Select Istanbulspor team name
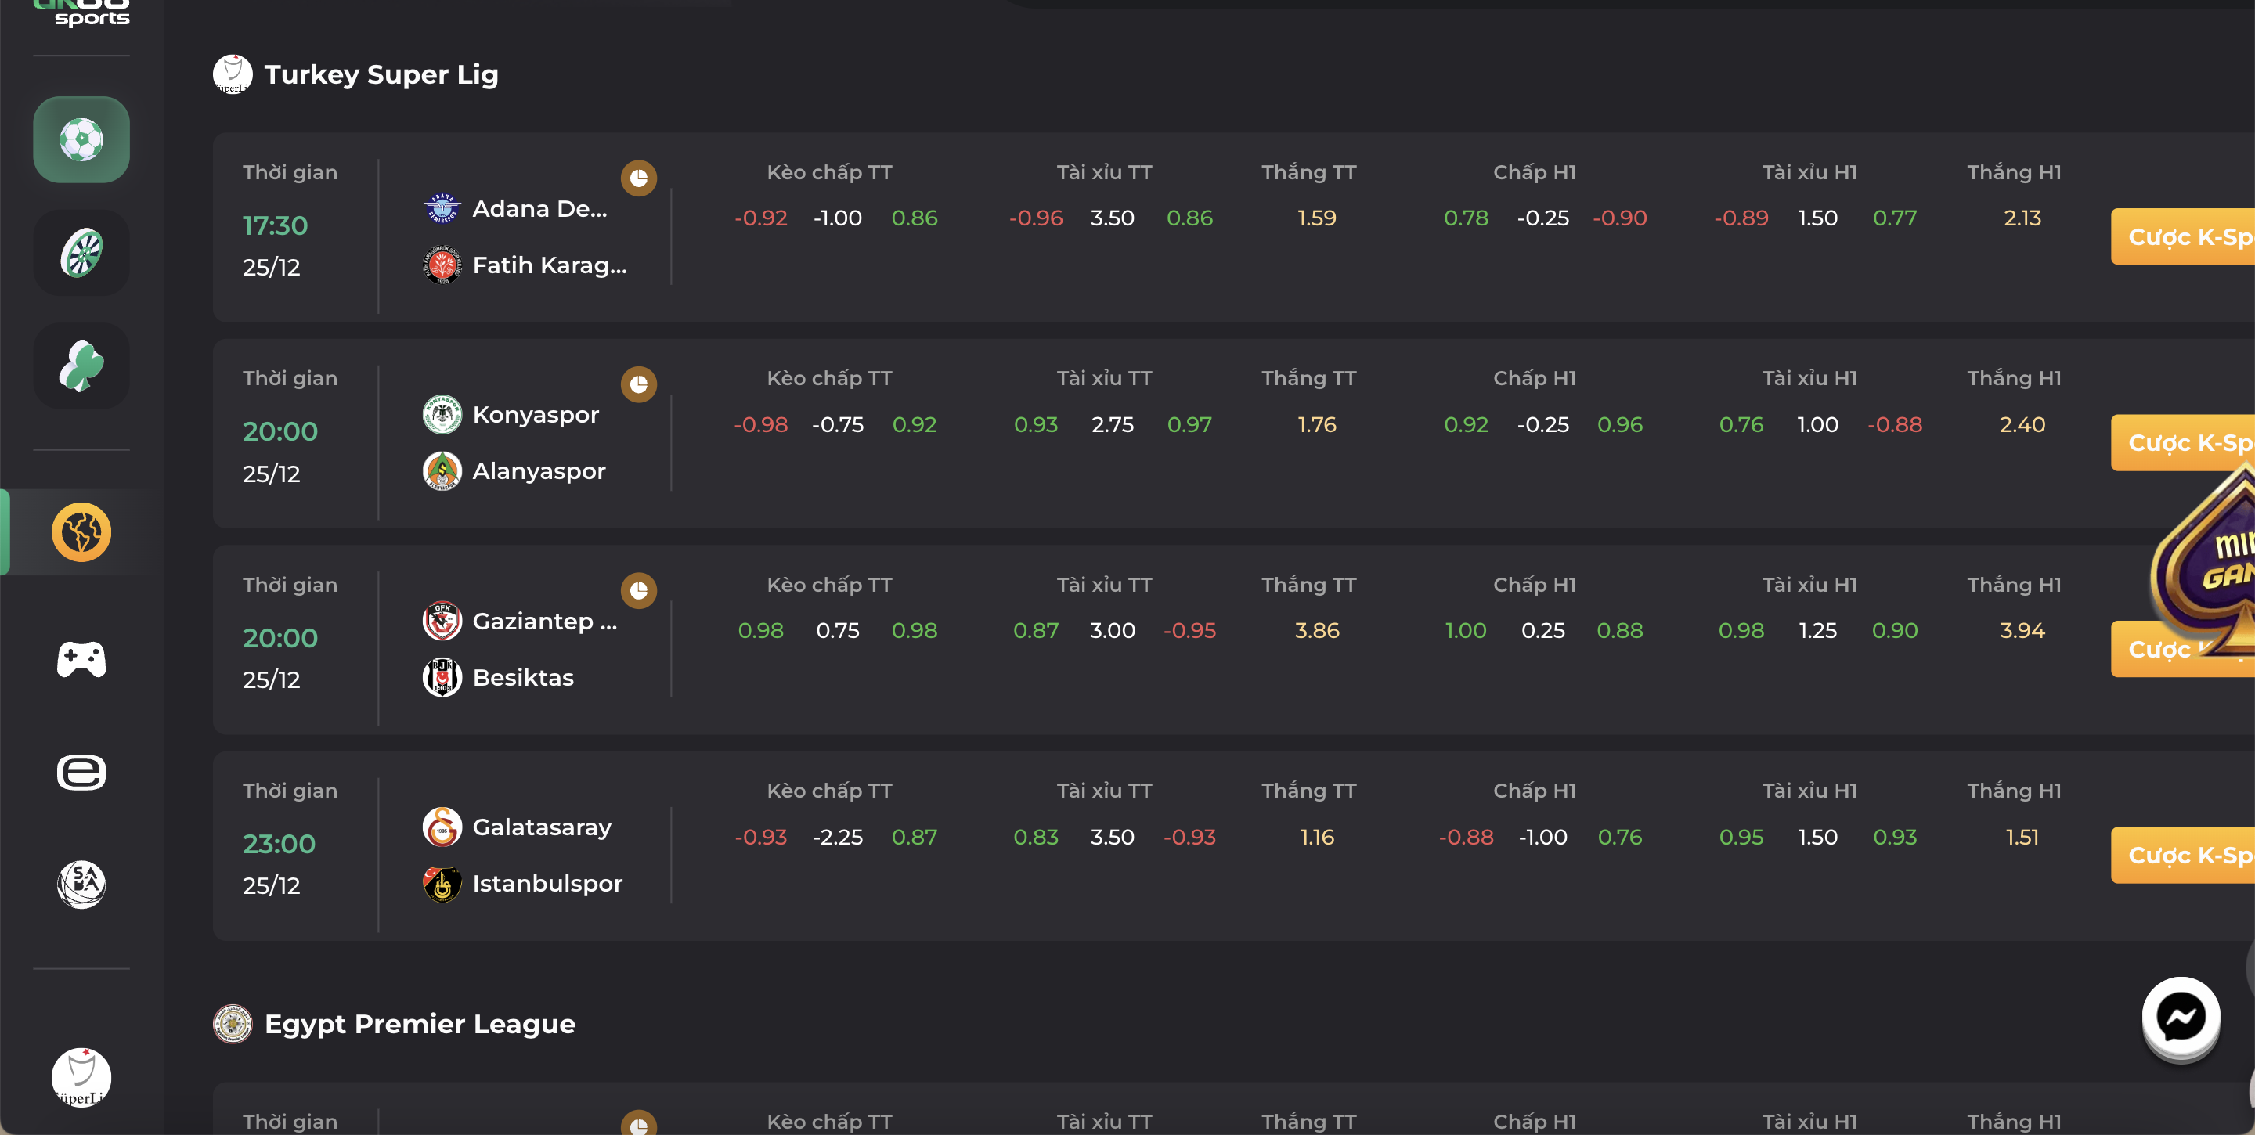The height and width of the screenshot is (1135, 2255). click(548, 884)
